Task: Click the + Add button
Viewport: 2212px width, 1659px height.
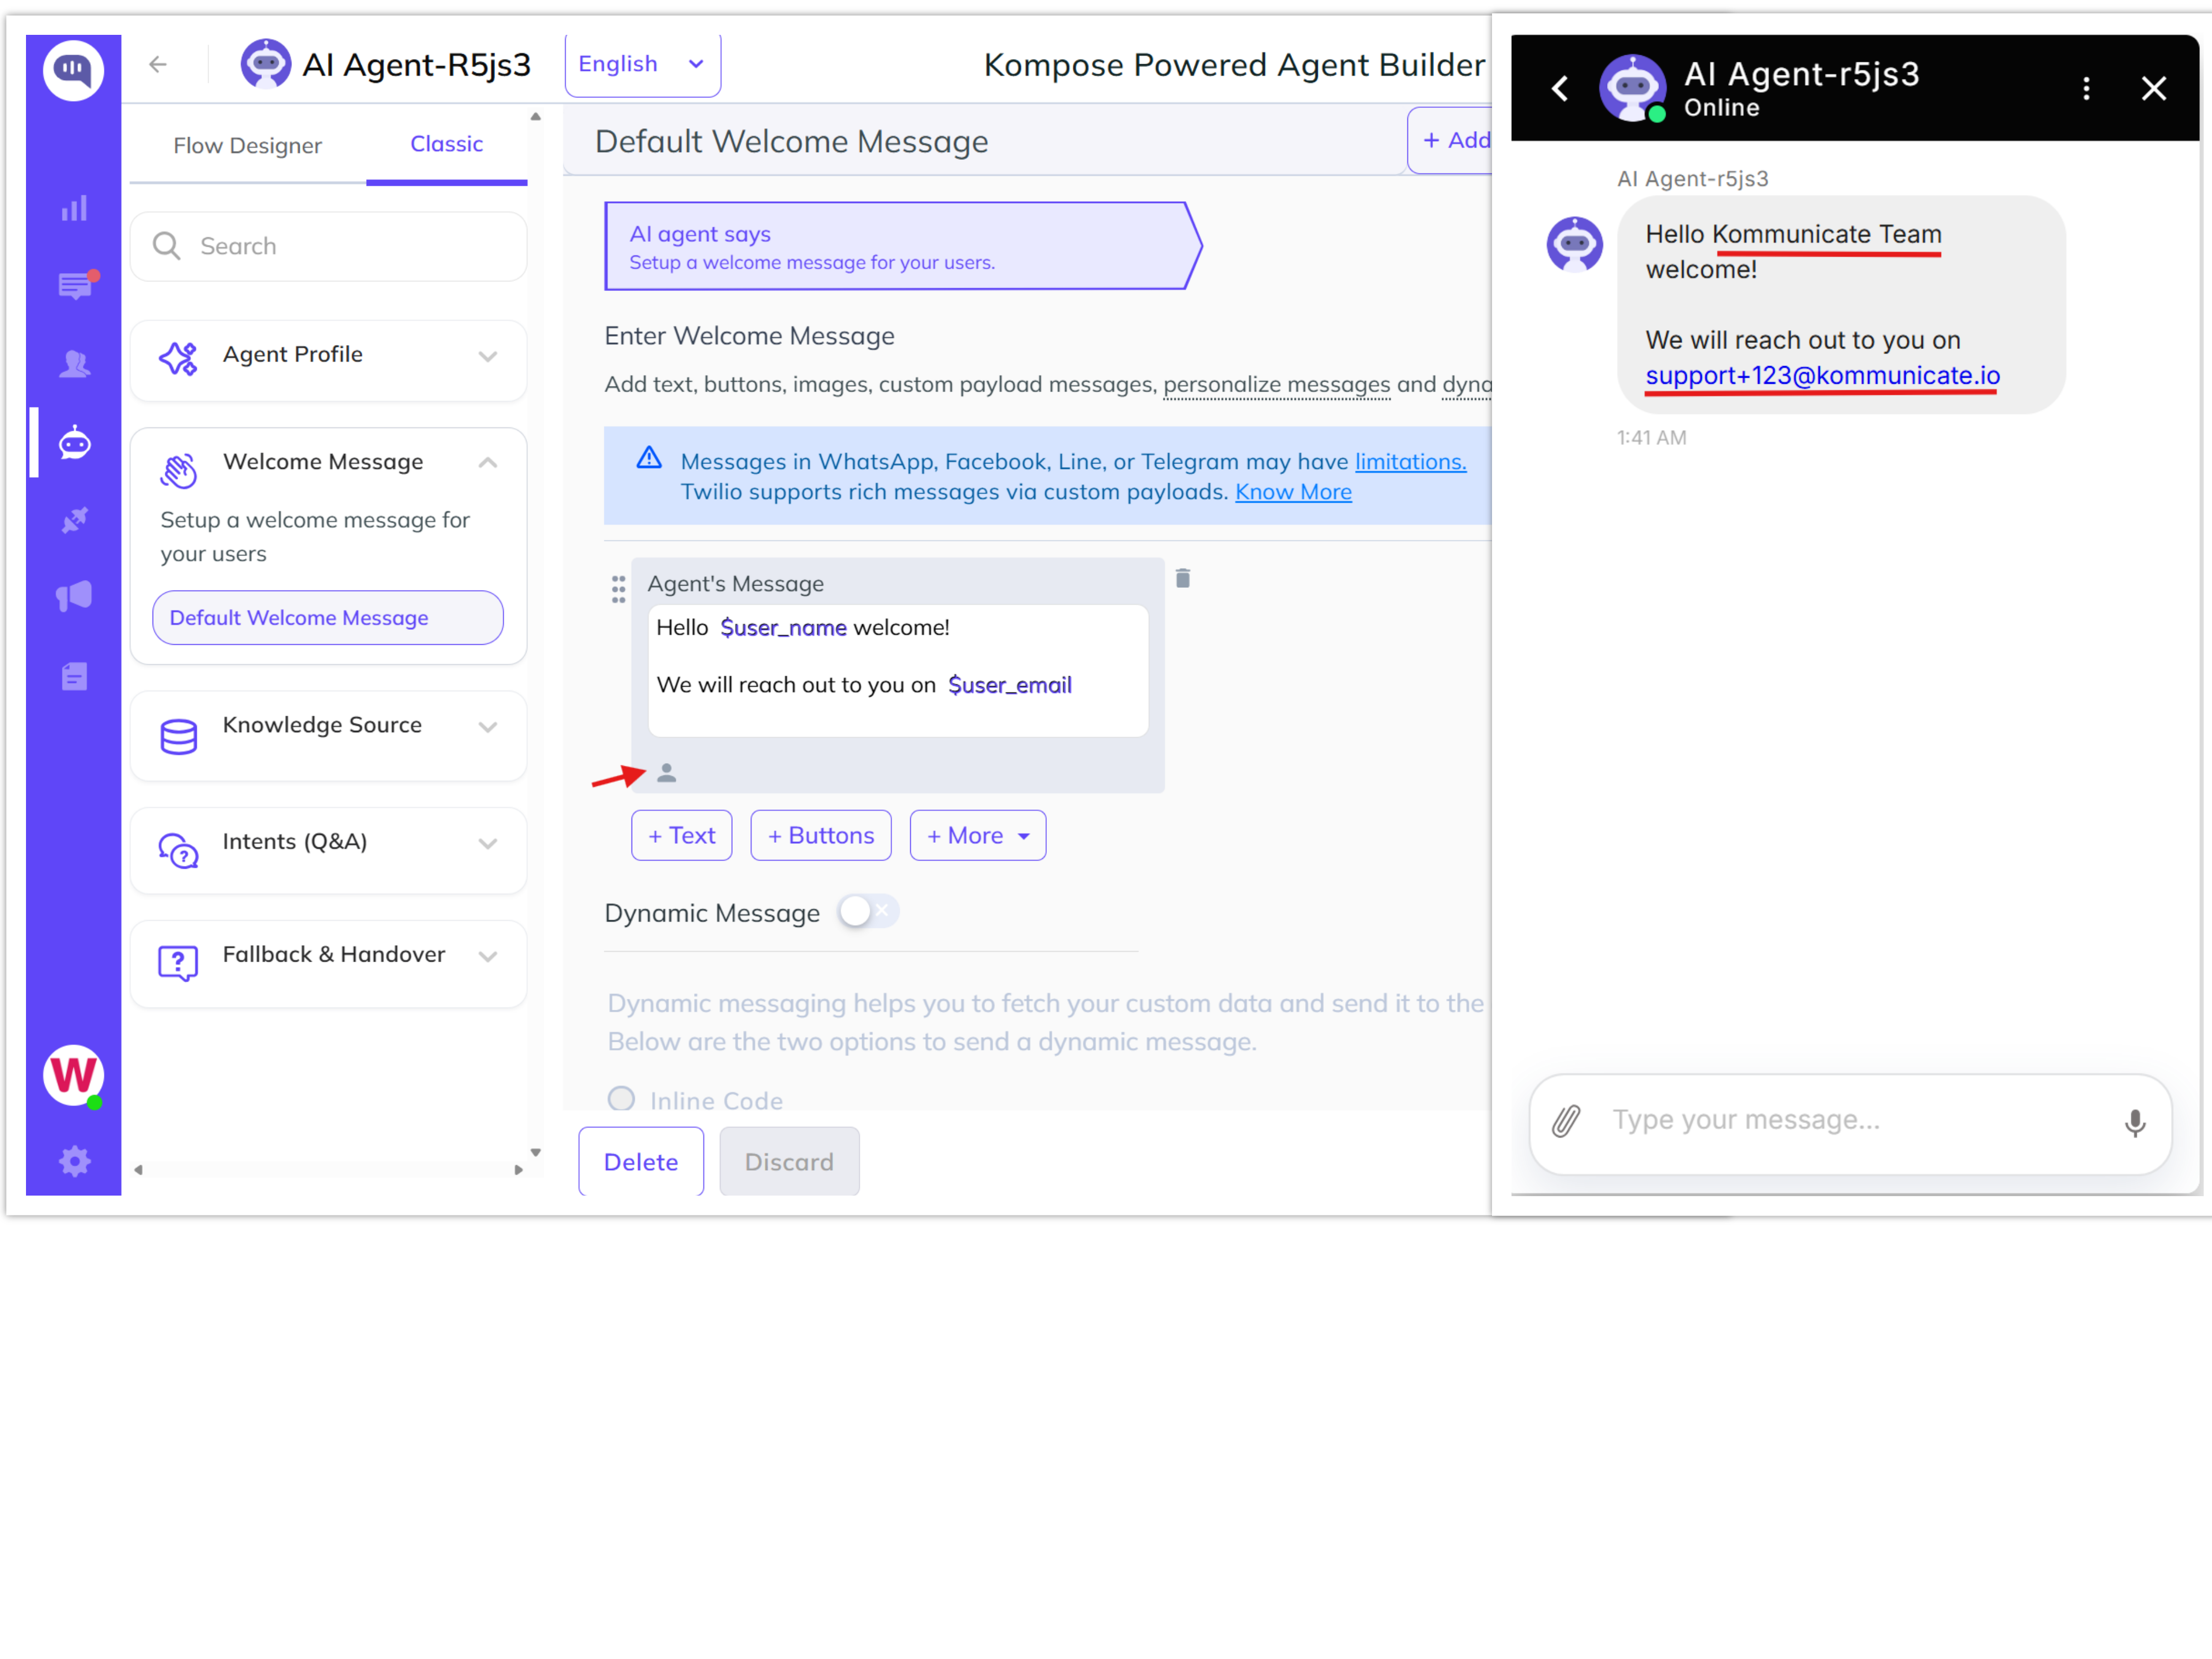Action: [1450, 140]
